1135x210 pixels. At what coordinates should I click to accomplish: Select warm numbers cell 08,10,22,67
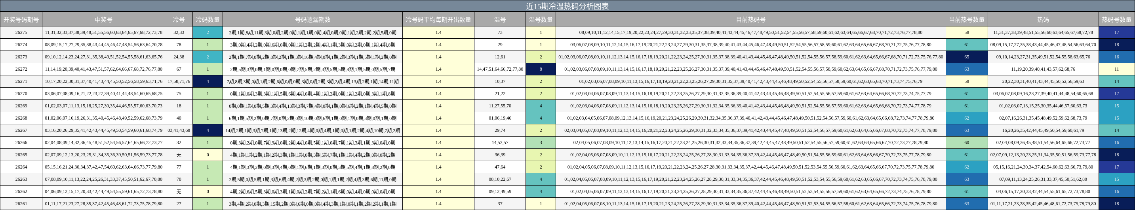click(500, 179)
